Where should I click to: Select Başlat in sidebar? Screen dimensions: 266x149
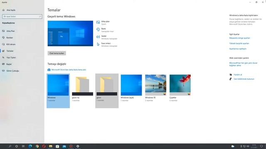click(x=9, y=64)
